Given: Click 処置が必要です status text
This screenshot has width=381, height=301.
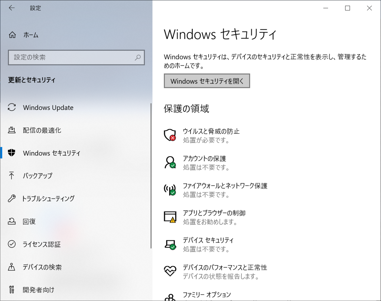Looking at the screenshot, I should tap(206, 140).
